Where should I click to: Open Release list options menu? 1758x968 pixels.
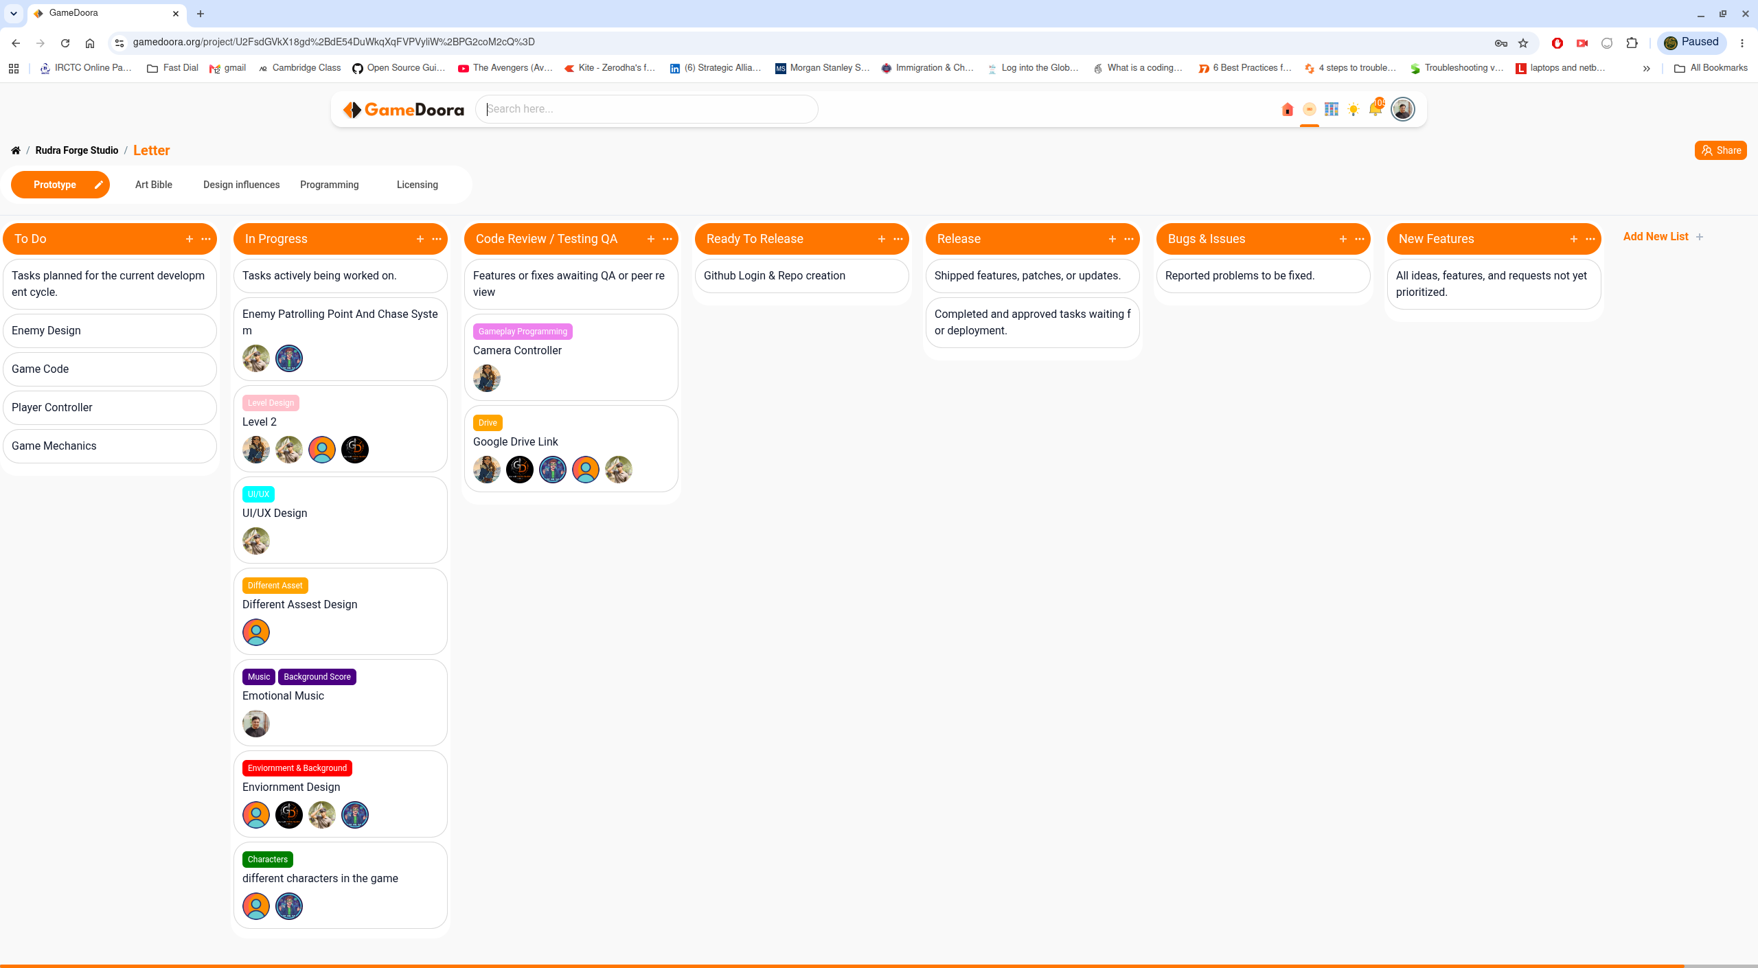[x=1129, y=239]
